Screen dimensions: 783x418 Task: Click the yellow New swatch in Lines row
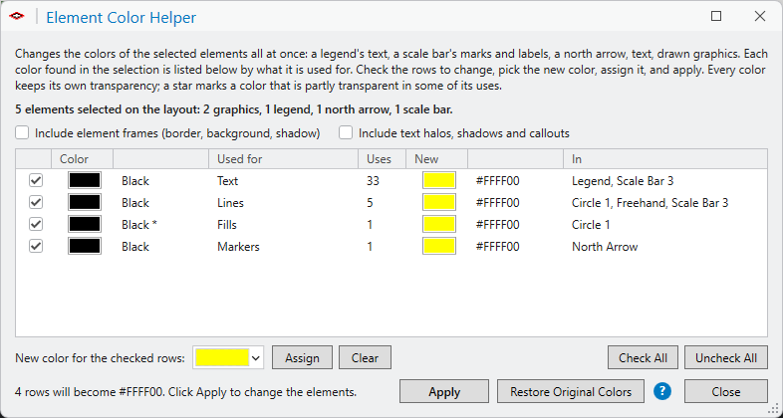(439, 202)
